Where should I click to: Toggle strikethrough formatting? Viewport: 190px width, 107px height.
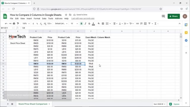[x=89, y=23]
